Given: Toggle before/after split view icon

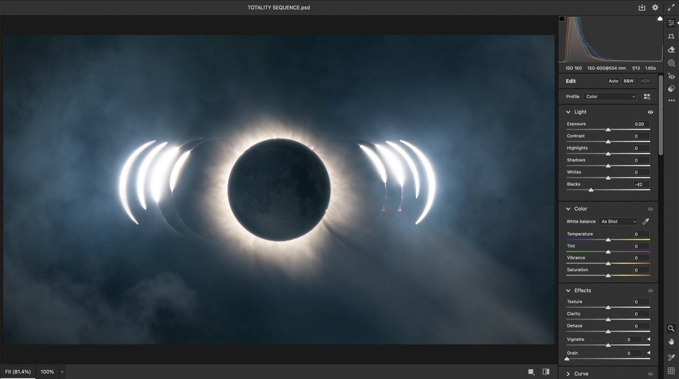Looking at the screenshot, I should (x=546, y=372).
